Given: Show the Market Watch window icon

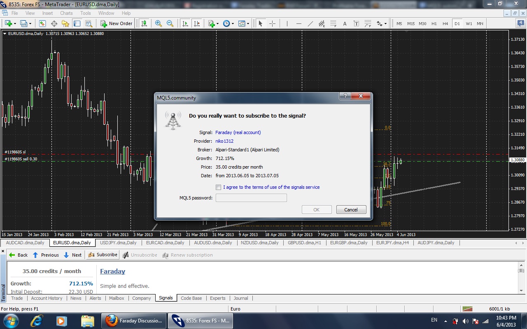Looking at the screenshot, I should pos(42,23).
